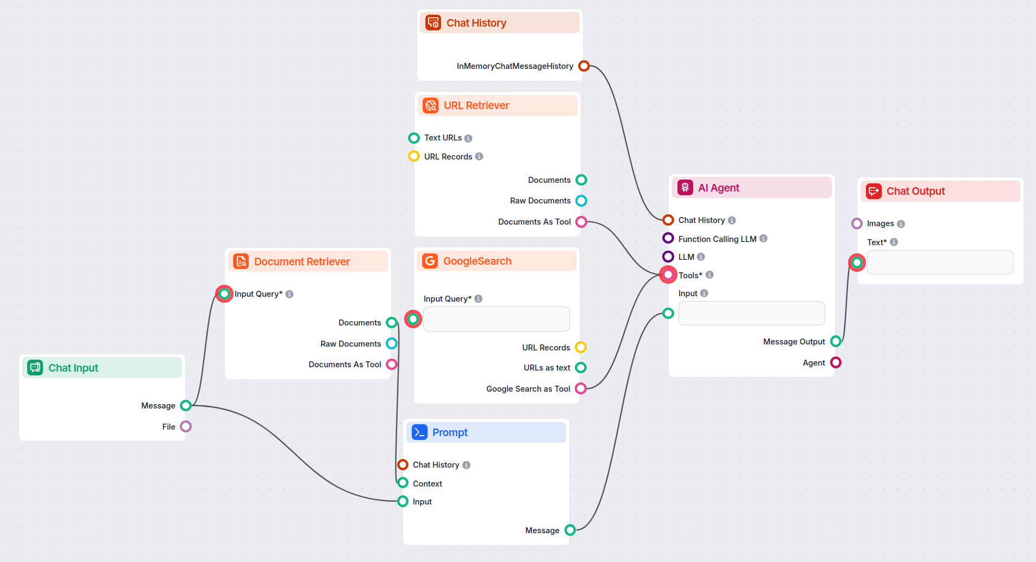The height and width of the screenshot is (562, 1036).
Task: Select Prompt Chat History input port
Action: coord(403,464)
